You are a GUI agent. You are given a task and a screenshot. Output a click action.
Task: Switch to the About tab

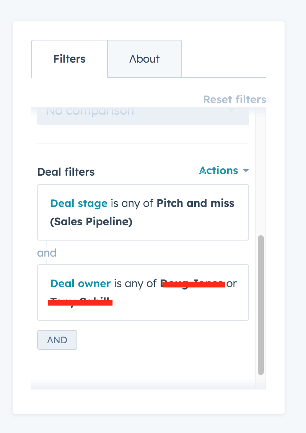coord(144,59)
